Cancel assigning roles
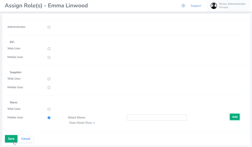The image size is (252, 147). point(26,139)
